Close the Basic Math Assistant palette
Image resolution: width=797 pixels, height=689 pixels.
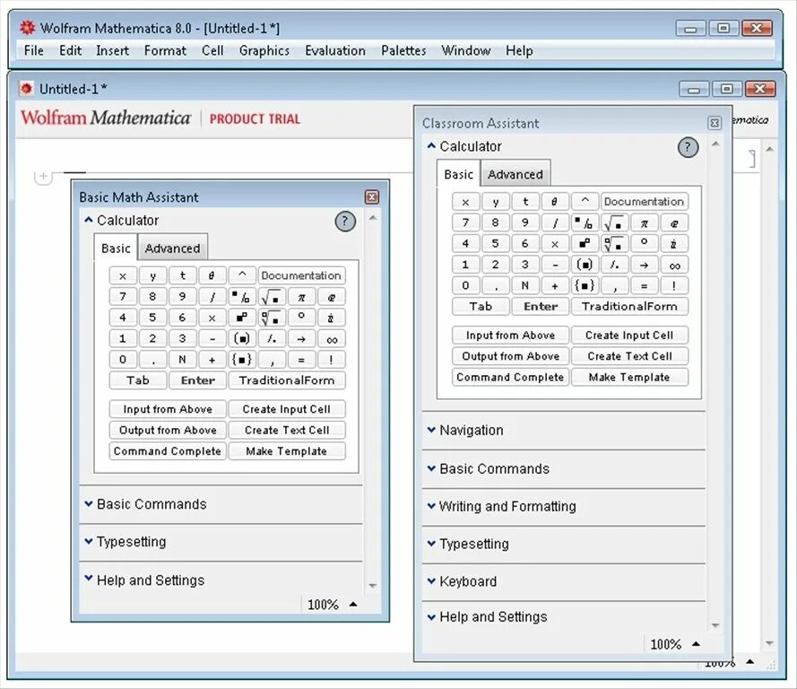pos(372,196)
